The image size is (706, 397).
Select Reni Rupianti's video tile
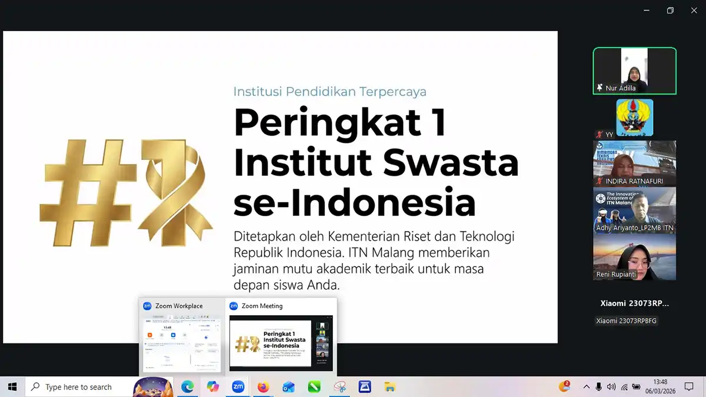634,258
